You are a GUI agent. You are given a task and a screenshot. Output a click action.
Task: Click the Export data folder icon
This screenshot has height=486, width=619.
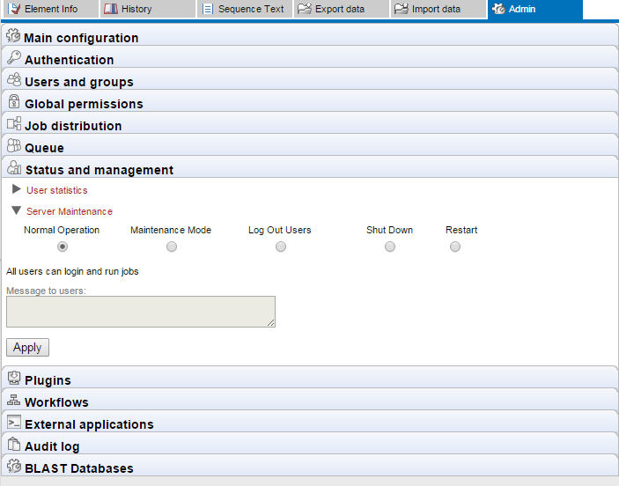[305, 9]
